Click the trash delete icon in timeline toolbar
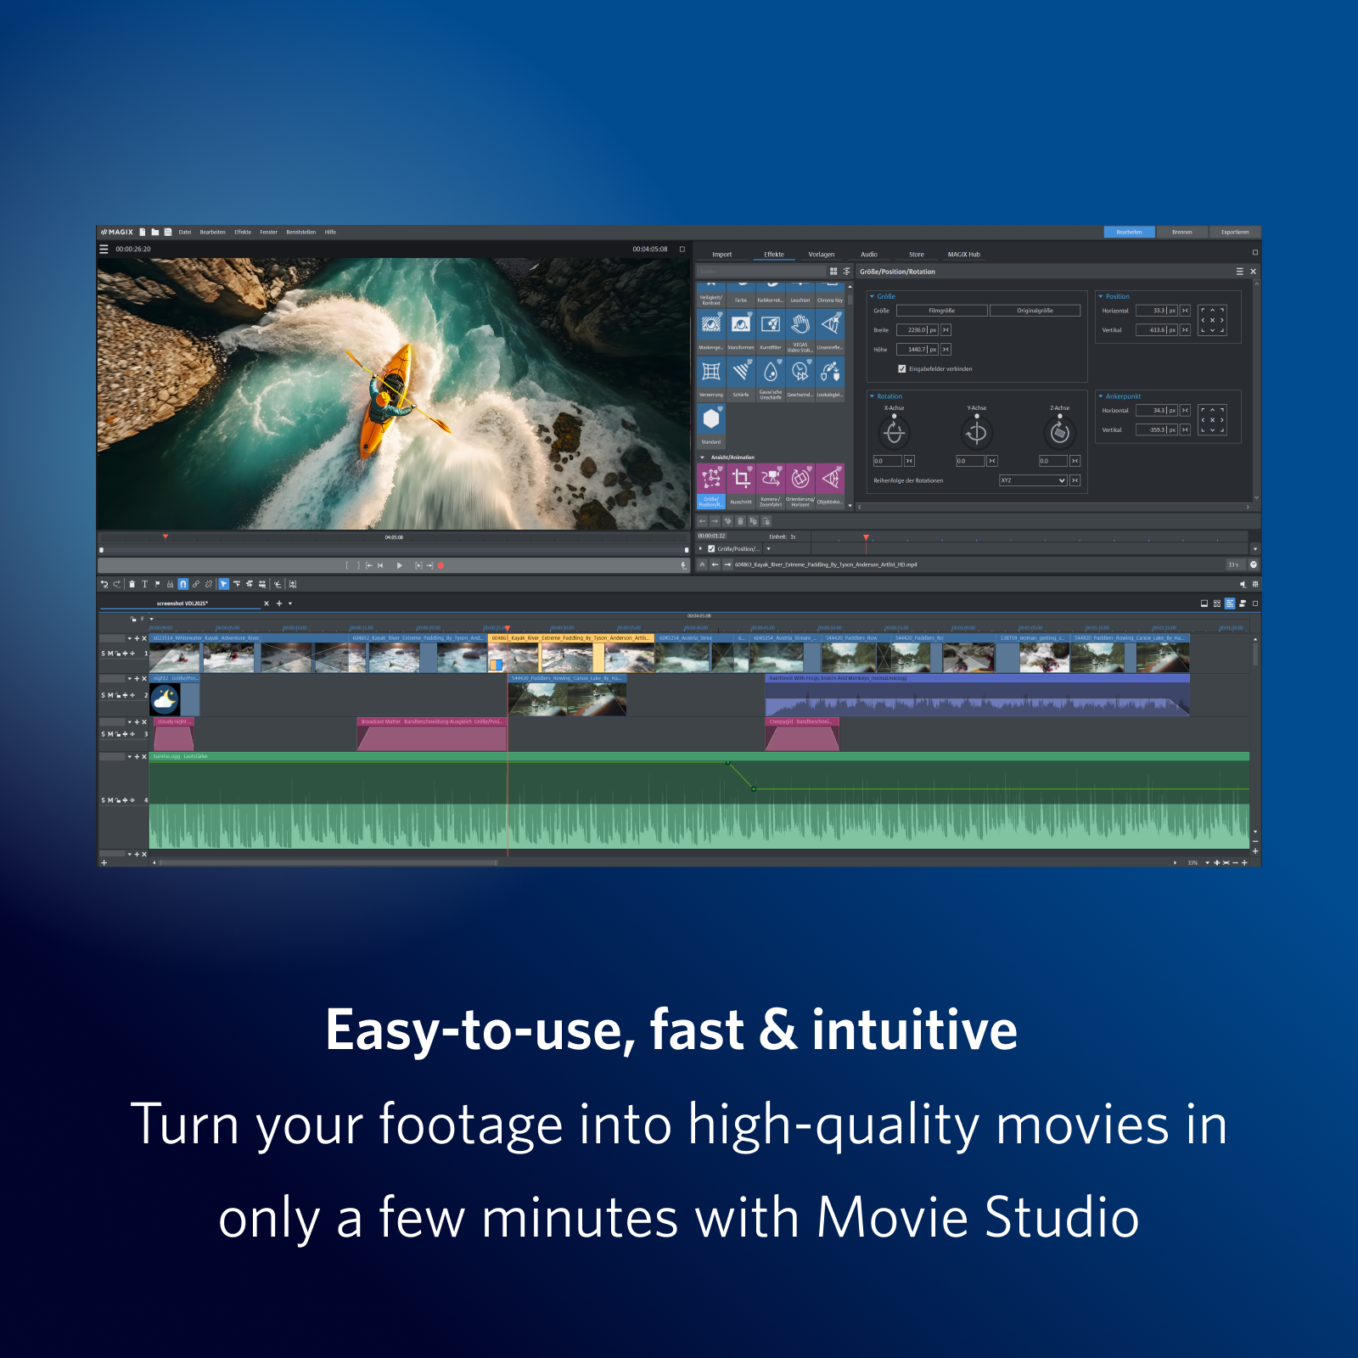This screenshot has width=1358, height=1358. coord(132,584)
